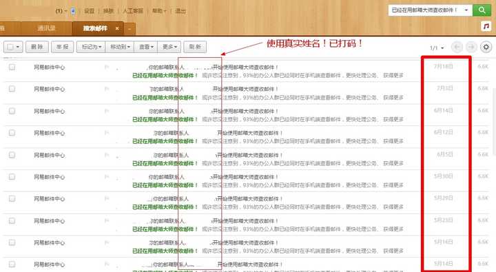
Task: Open 设置 in the top header
Action: tap(89, 11)
